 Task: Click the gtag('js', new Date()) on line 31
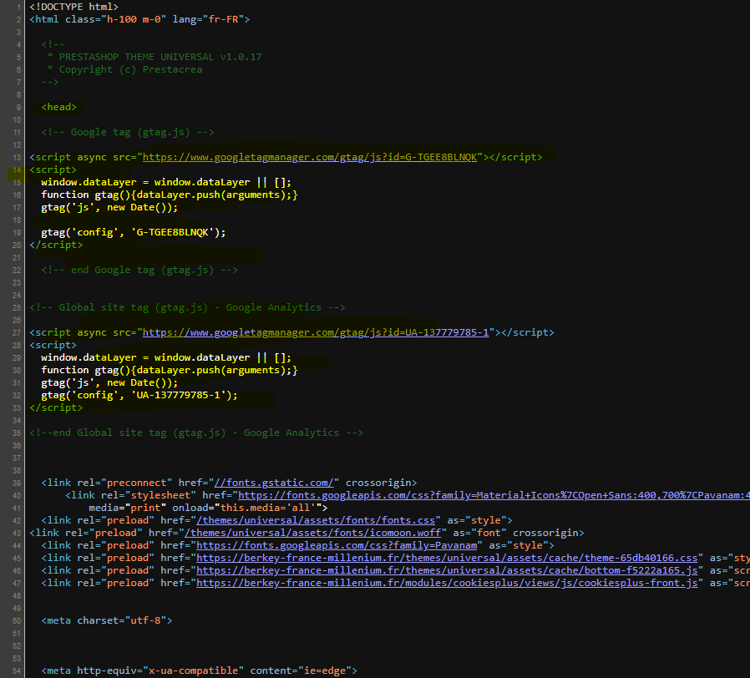click(x=109, y=382)
